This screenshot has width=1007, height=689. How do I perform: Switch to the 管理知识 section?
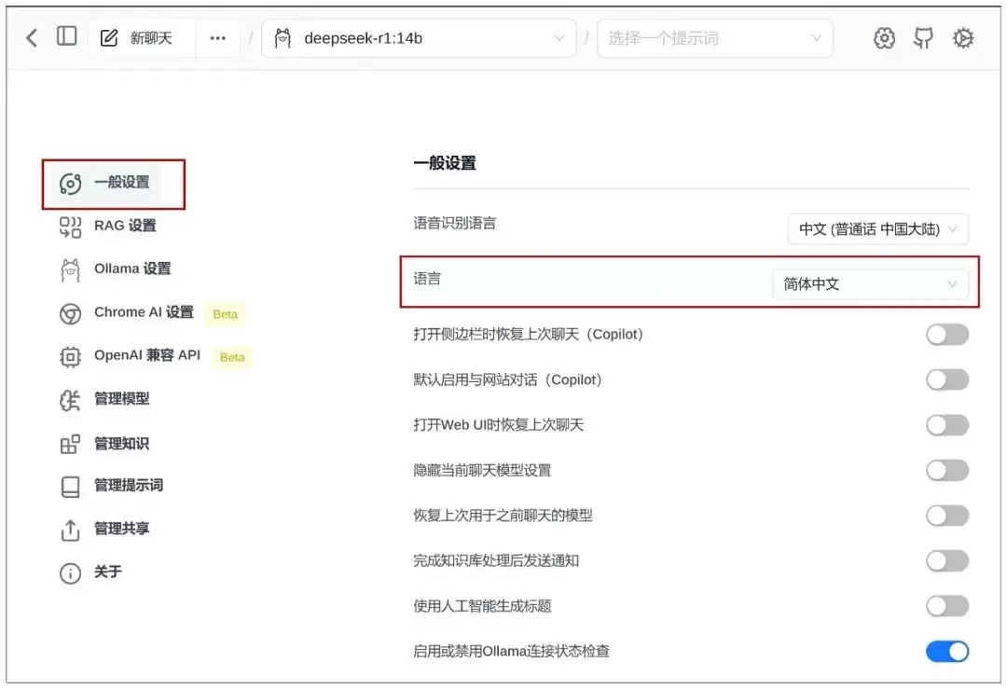coord(71,444)
